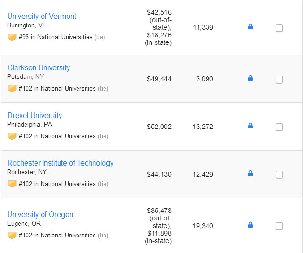
Task: Check the University of Oregon checkbox
Action: 279,226
